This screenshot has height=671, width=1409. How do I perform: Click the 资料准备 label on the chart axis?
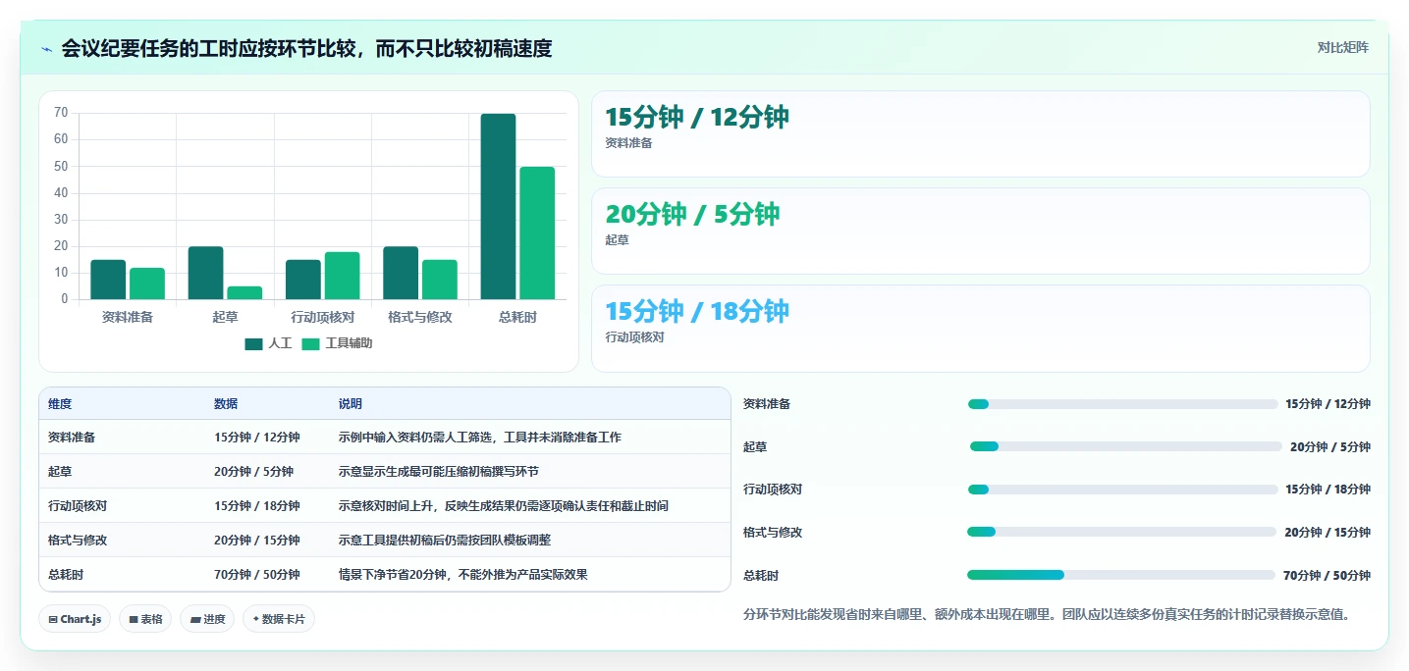pos(128,318)
